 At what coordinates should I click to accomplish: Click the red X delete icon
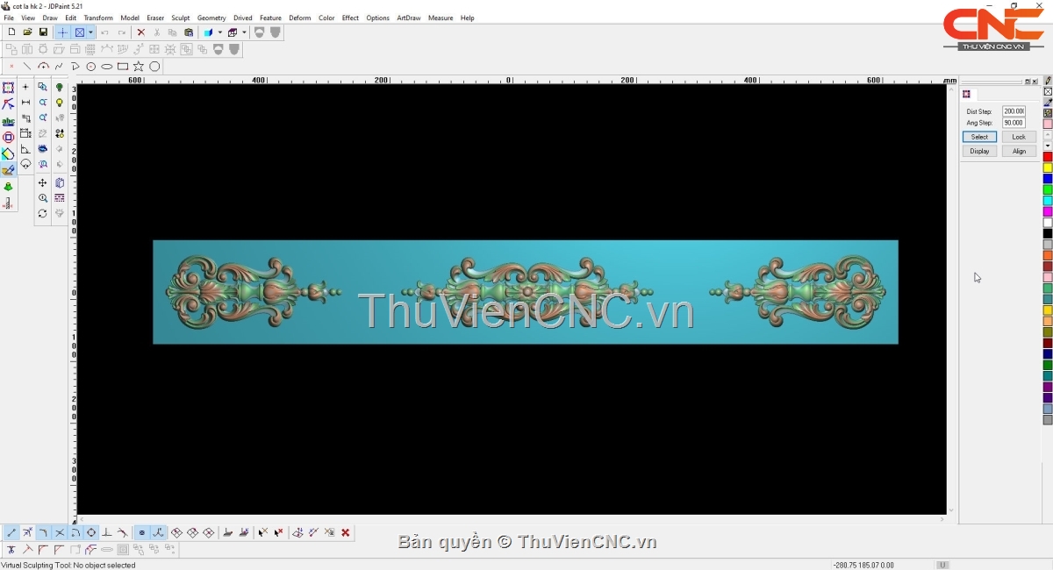tap(140, 32)
